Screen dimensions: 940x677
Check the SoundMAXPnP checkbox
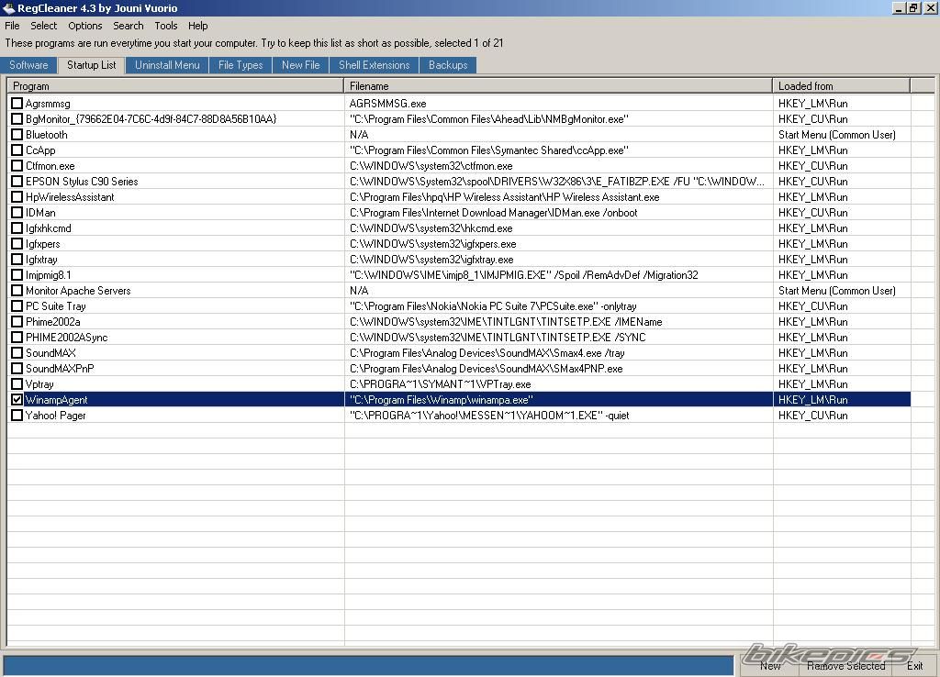click(x=17, y=369)
